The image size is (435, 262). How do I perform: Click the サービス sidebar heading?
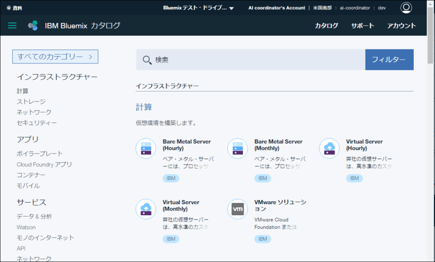point(31,202)
